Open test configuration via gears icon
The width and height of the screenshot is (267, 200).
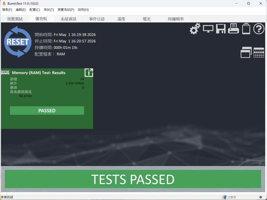(x=195, y=29)
